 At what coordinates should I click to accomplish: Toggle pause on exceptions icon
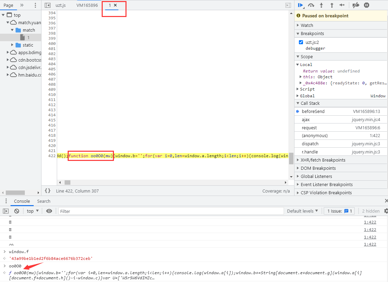point(366,5)
